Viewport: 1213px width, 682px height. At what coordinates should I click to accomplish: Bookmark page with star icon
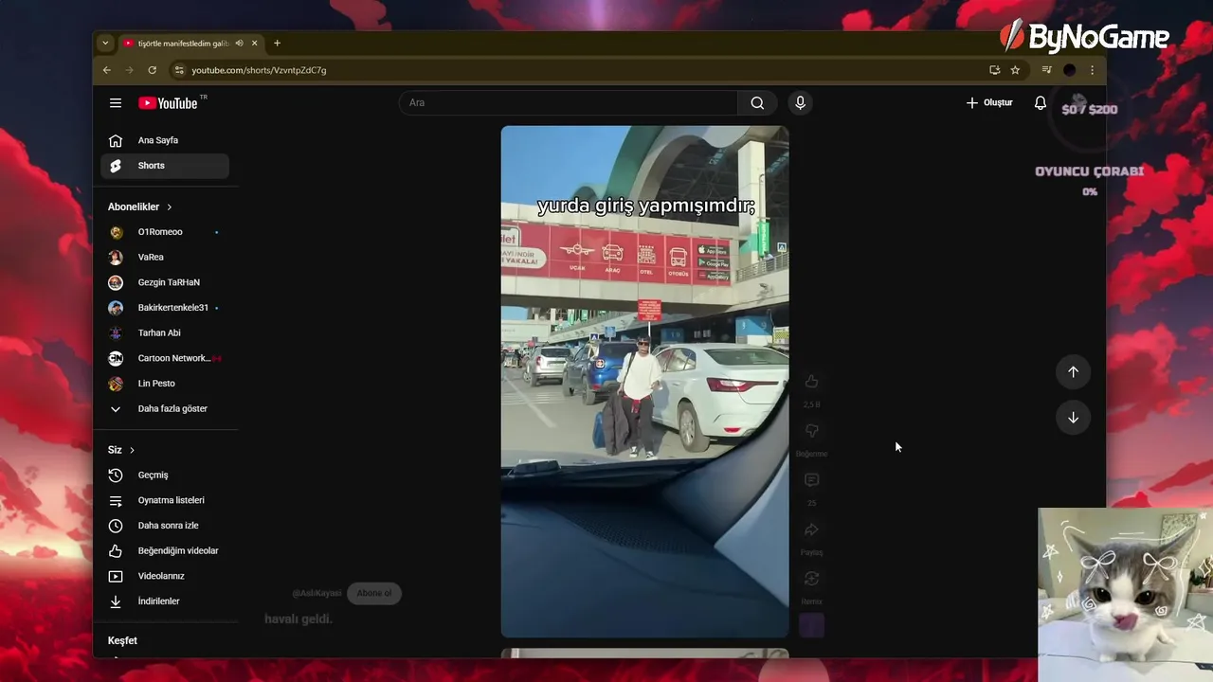1015,70
